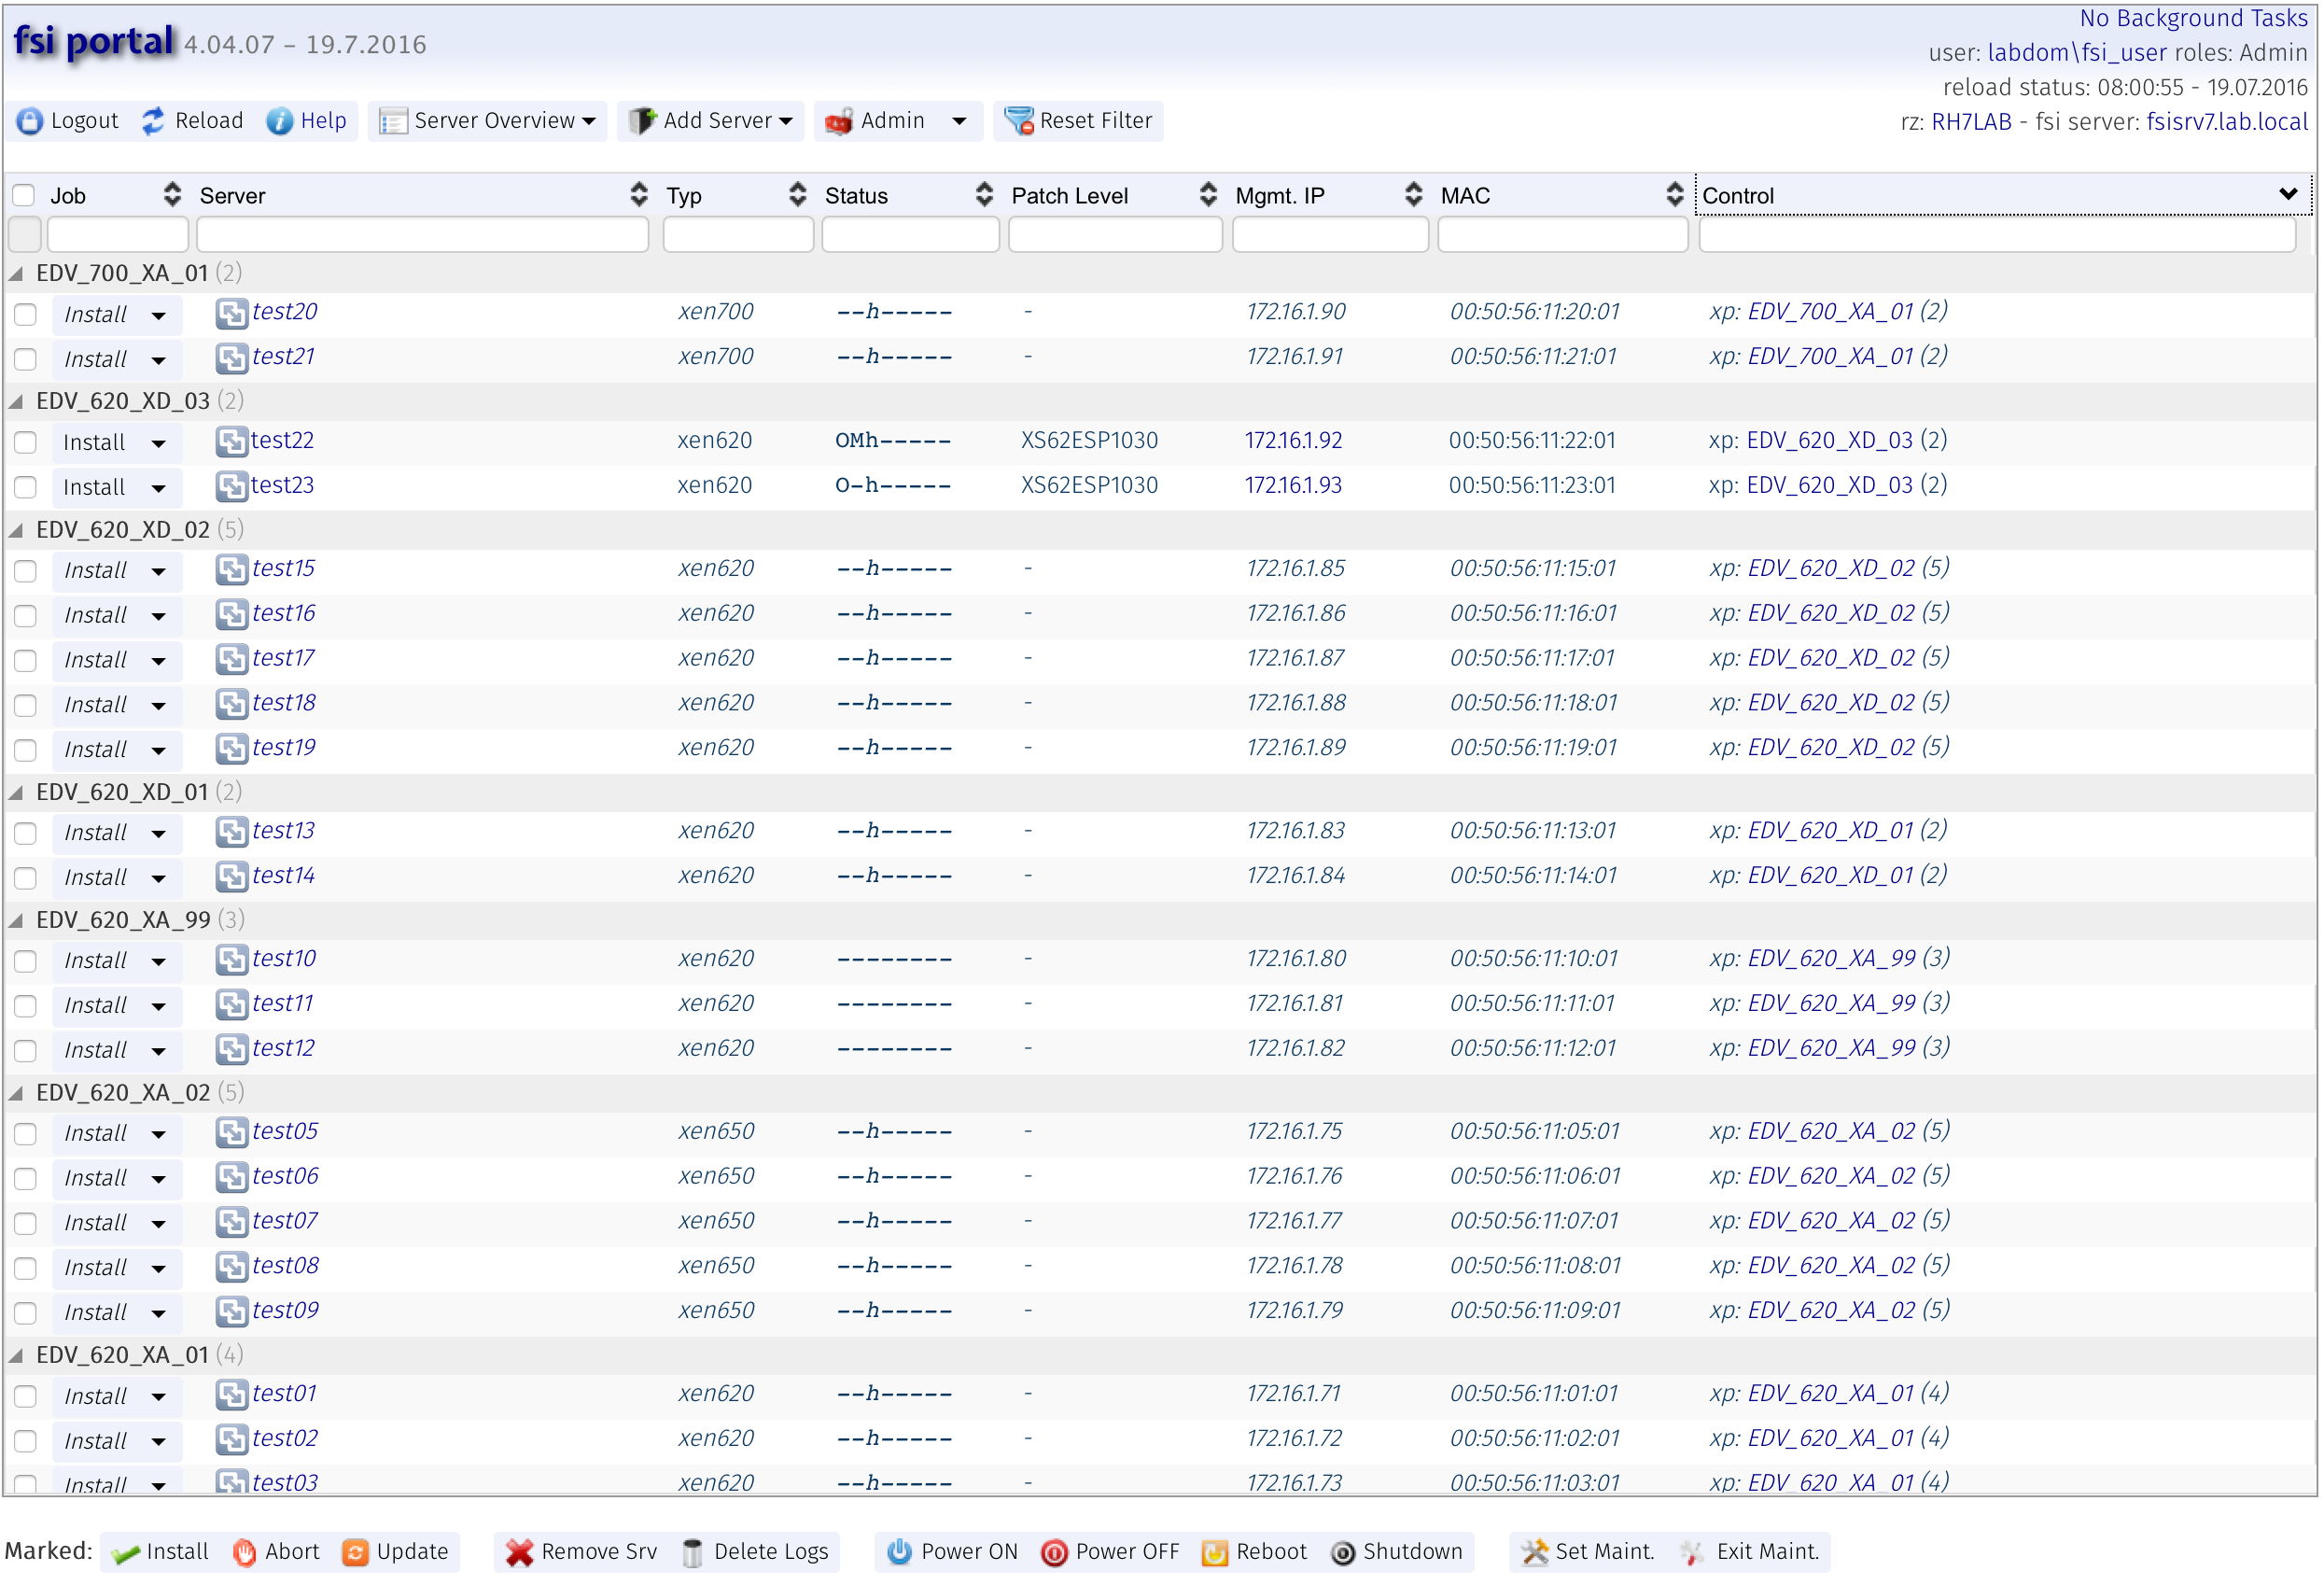This screenshot has width=2324, height=1585.
Task: Click the Reboot icon
Action: [1215, 1553]
